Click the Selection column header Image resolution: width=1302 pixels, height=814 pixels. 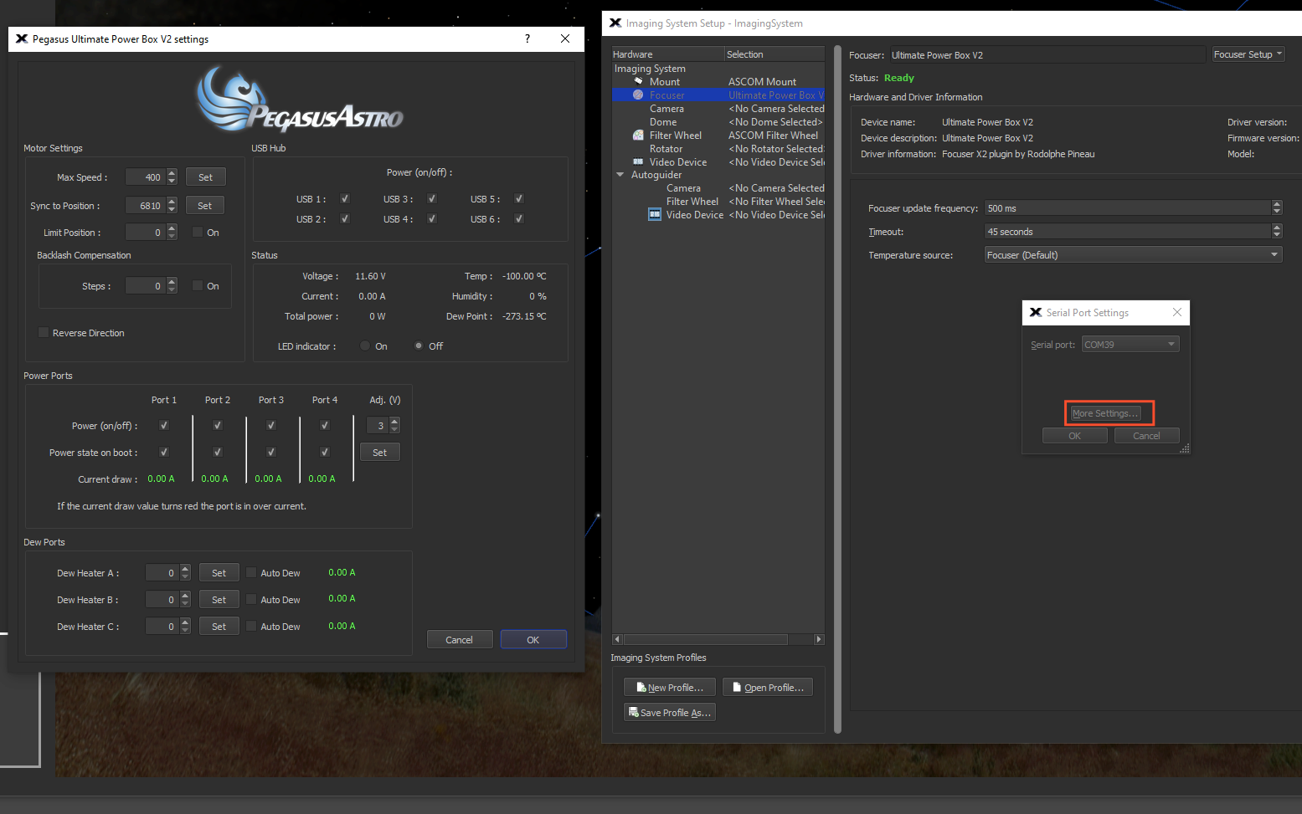click(775, 54)
